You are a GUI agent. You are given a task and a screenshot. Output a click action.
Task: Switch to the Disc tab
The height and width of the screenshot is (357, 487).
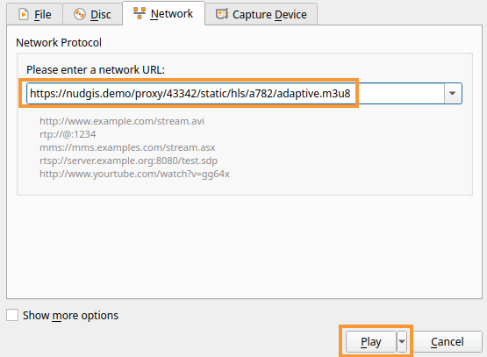point(92,14)
